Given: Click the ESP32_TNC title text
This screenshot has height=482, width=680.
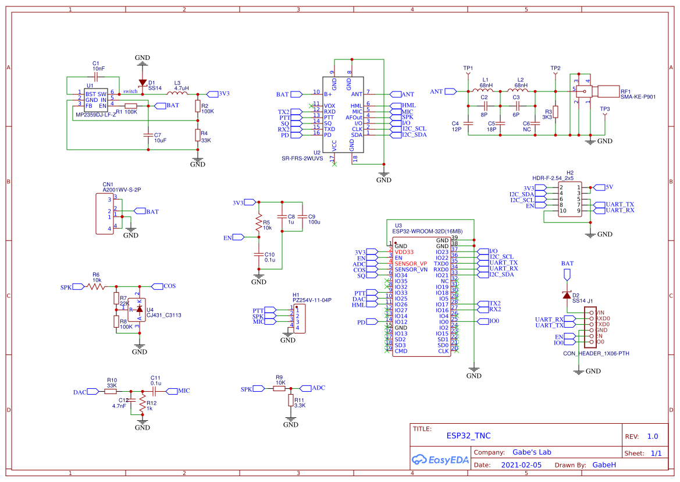Looking at the screenshot, I should click(x=468, y=435).
